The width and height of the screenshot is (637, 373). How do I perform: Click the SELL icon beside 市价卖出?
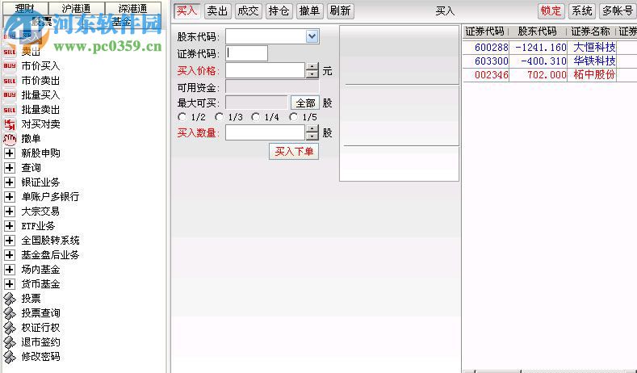point(10,81)
